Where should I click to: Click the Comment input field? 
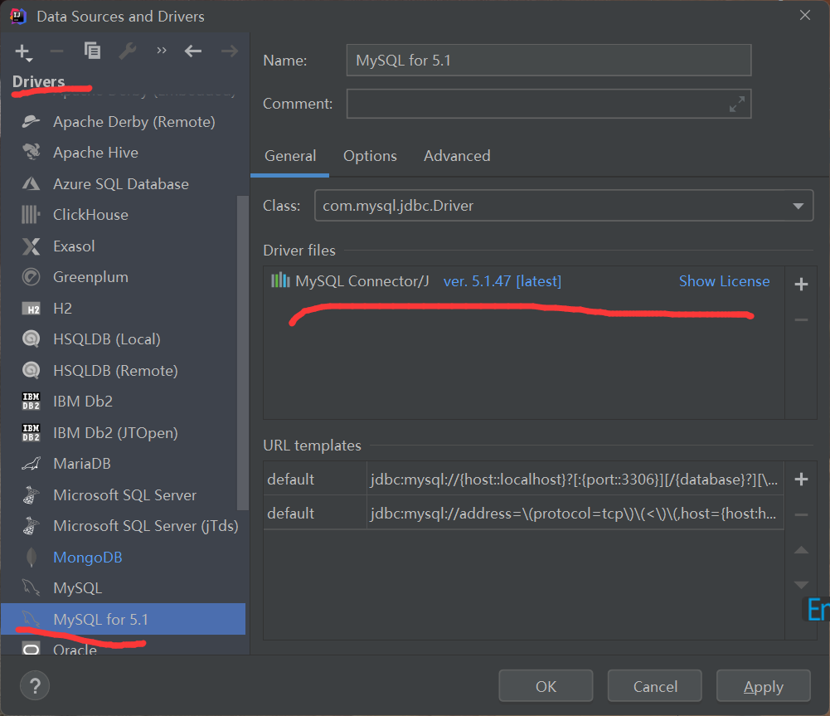[x=548, y=104]
